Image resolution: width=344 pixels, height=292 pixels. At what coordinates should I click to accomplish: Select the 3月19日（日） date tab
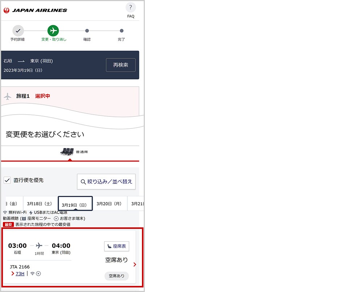tap(75, 204)
